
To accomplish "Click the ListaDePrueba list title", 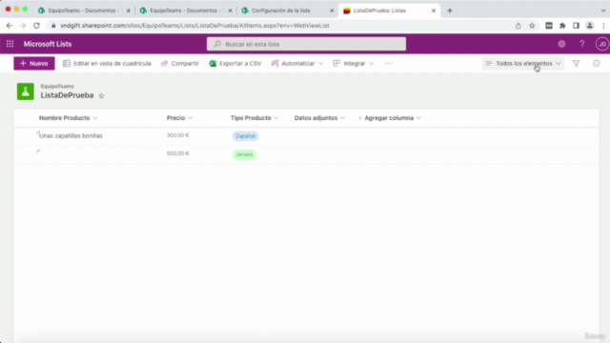I will 67,95.
